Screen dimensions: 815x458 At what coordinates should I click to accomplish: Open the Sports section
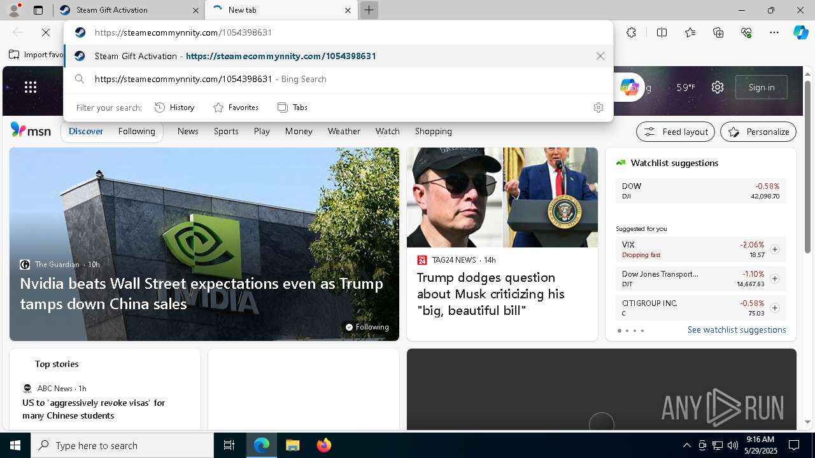point(226,131)
